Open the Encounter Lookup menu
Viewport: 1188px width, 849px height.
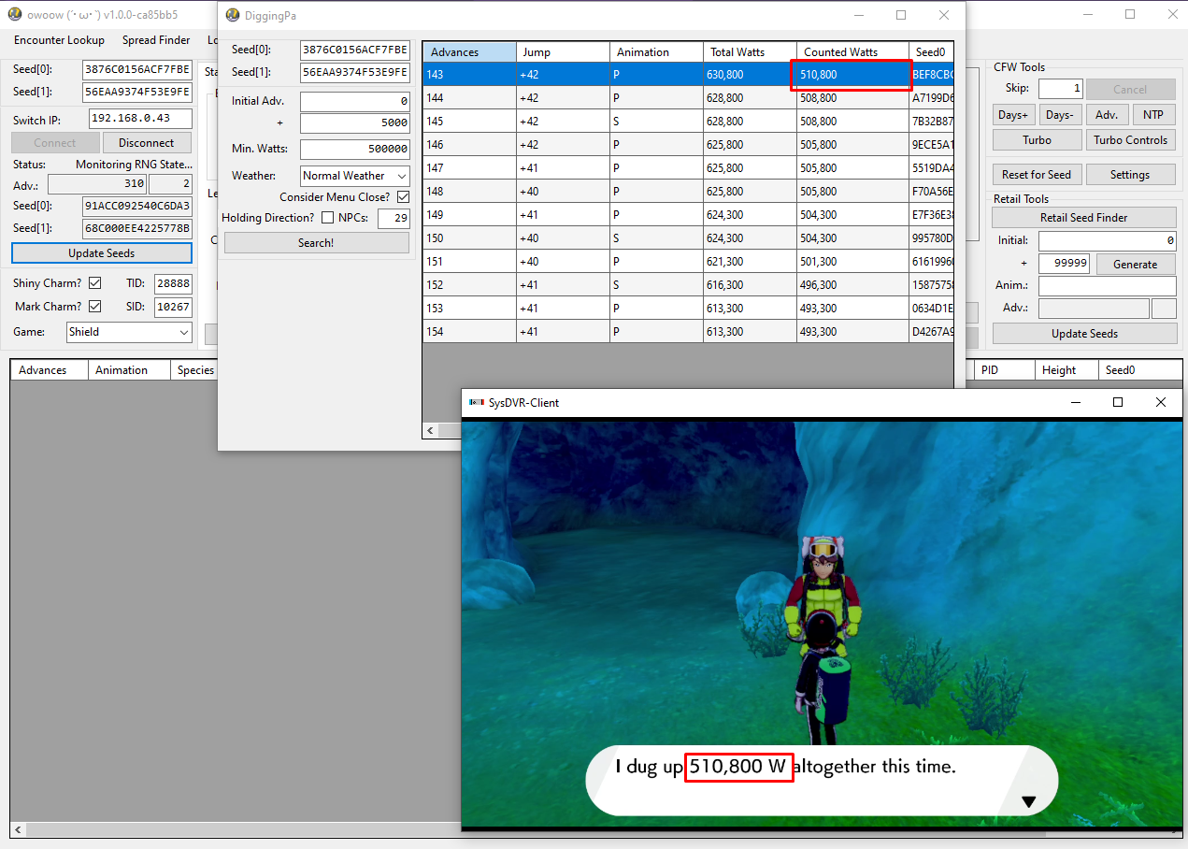tap(59, 40)
